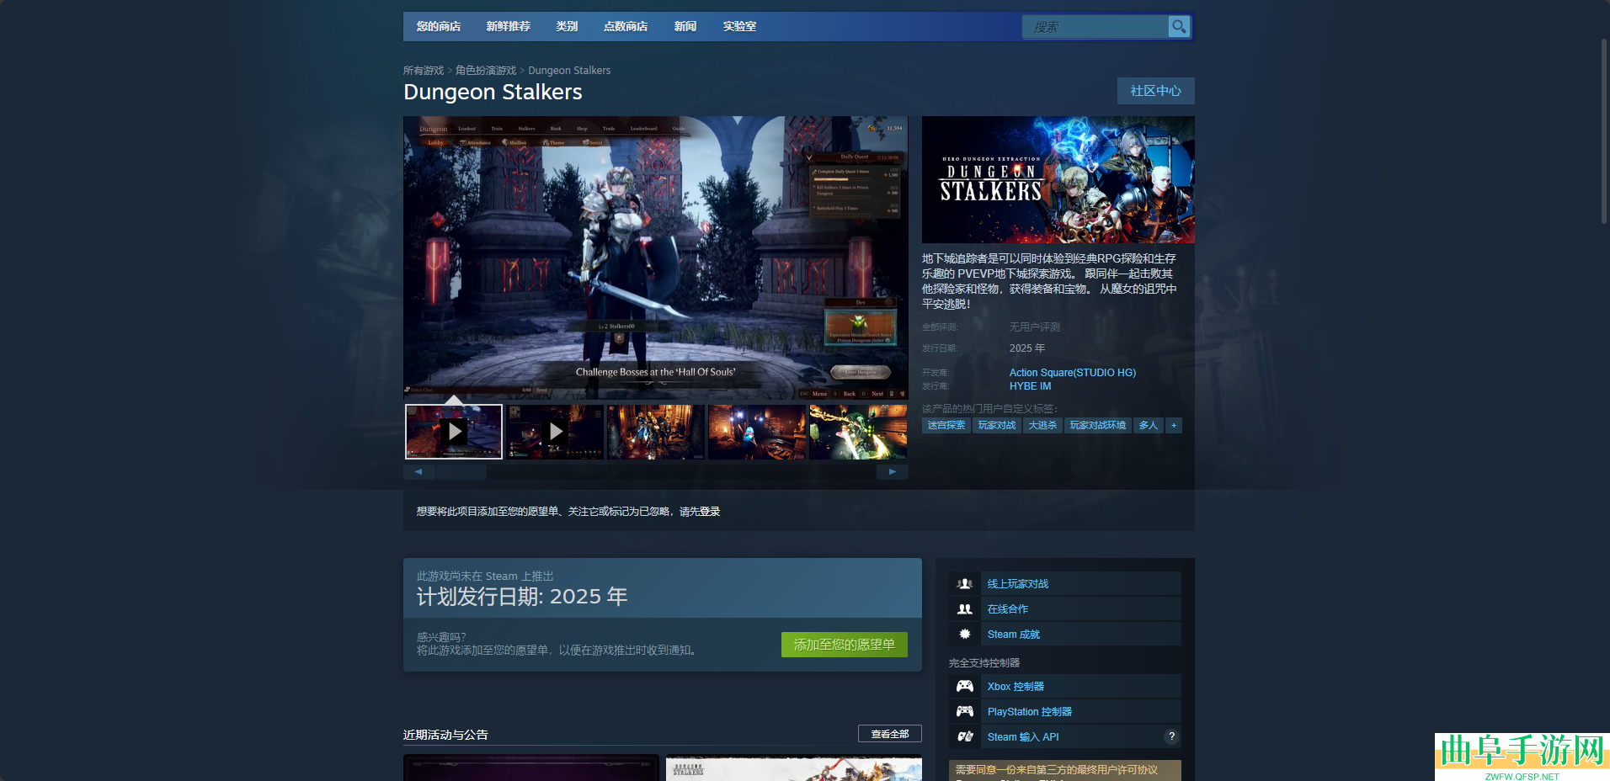Click the main trailer video player
Image resolution: width=1610 pixels, height=781 pixels.
pyautogui.click(x=656, y=258)
